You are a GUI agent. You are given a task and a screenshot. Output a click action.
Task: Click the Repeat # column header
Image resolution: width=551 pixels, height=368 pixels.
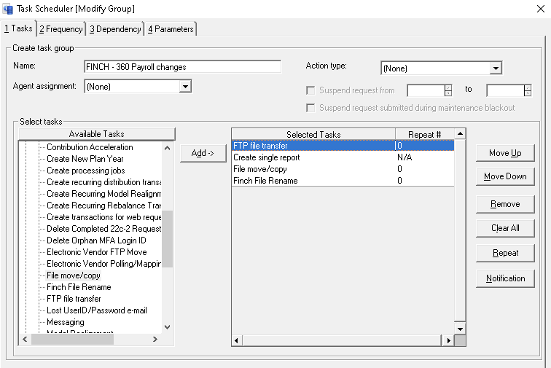(x=424, y=134)
